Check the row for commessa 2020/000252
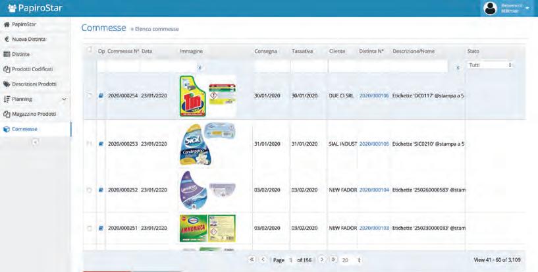This screenshot has height=272, width=538. [89, 190]
